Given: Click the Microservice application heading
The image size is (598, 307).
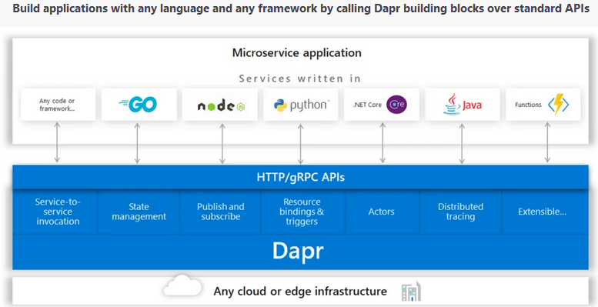Looking at the screenshot, I should (297, 52).
